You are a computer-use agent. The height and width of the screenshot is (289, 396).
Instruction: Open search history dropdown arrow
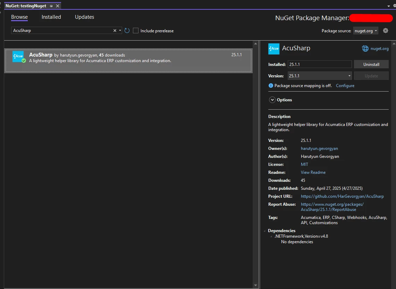click(x=120, y=31)
